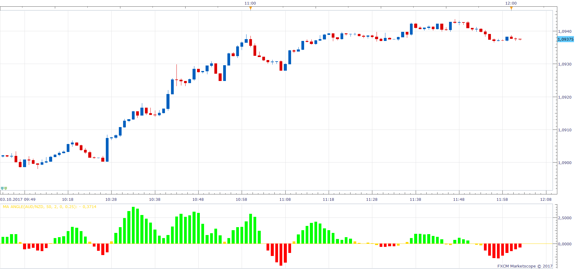Click the 10:38 time axis label
577x269 pixels.
tap(155, 199)
